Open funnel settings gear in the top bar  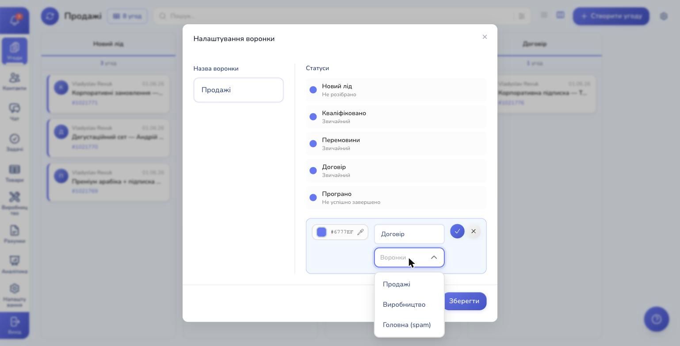(664, 16)
